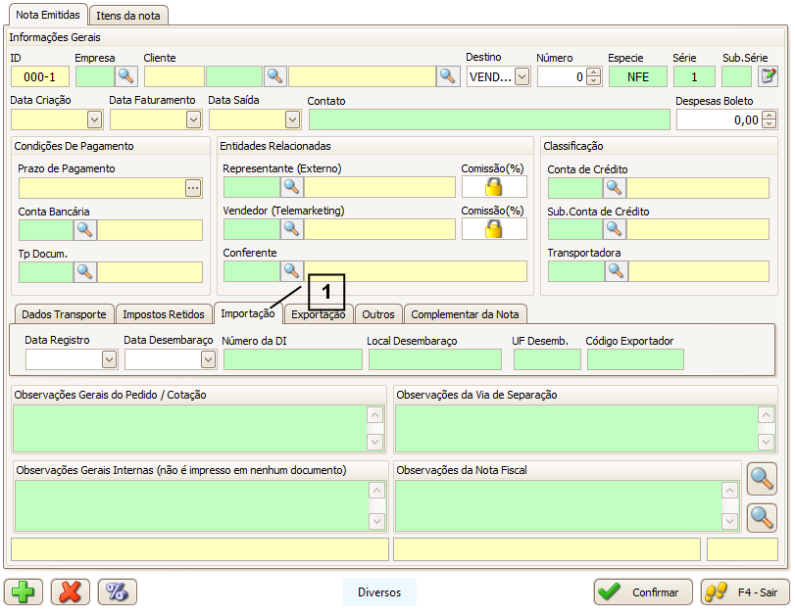Switch to the Itens da nota tab
The width and height of the screenshot is (795, 615).
[129, 16]
